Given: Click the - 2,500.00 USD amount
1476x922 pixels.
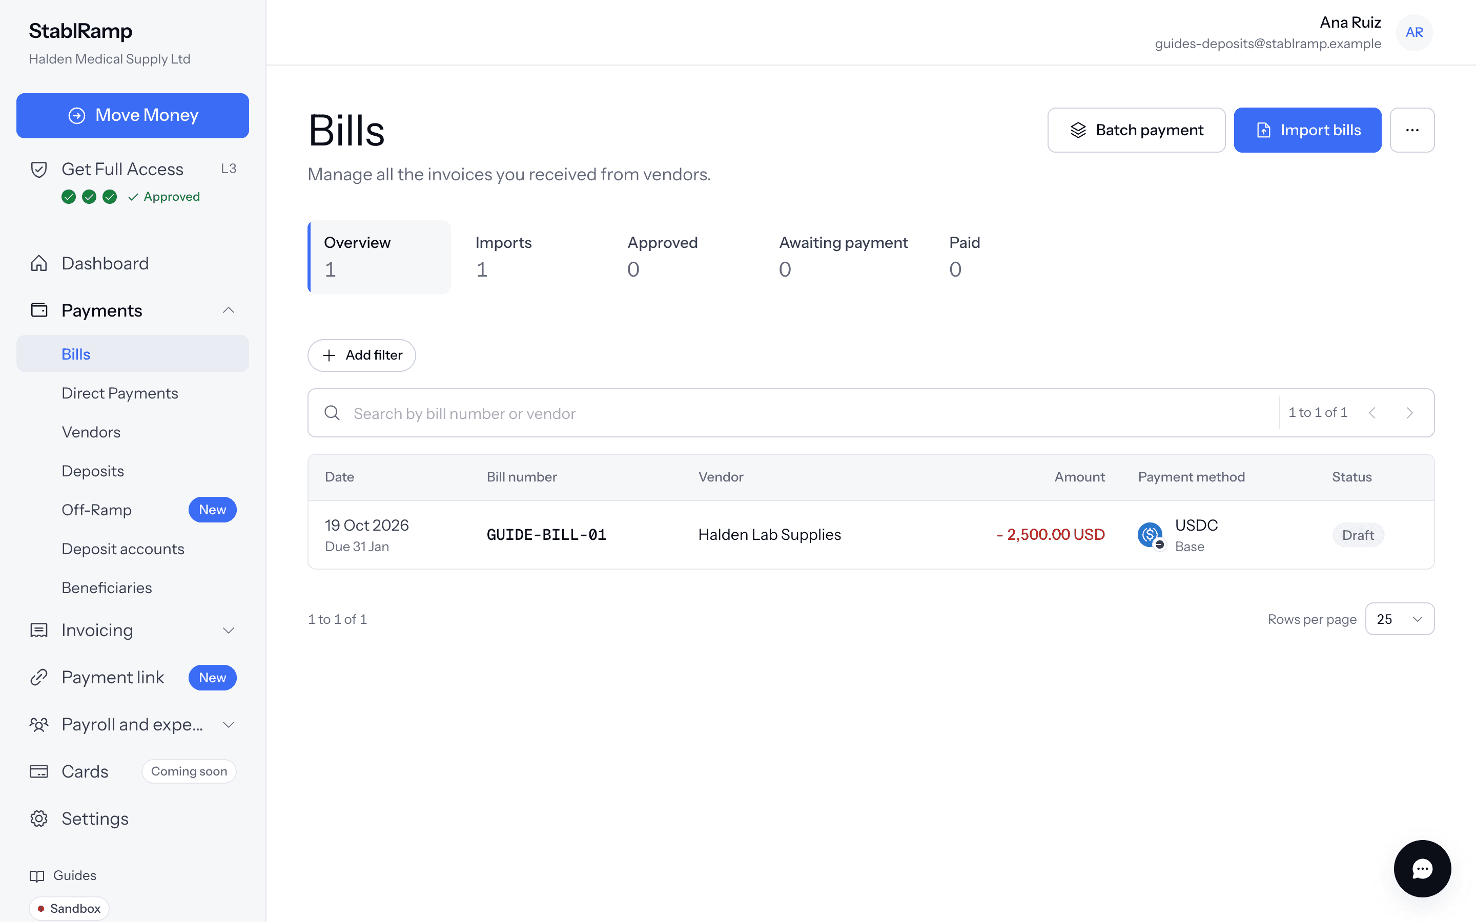Looking at the screenshot, I should 1050,535.
